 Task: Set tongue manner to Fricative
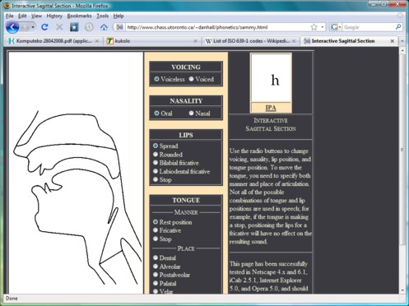tap(156, 230)
